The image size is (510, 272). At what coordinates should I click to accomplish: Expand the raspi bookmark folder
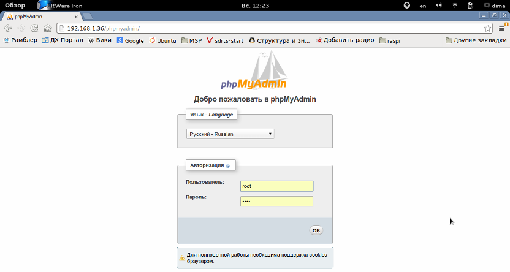(x=390, y=40)
